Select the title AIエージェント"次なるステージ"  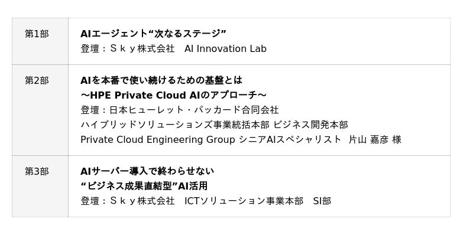(153, 34)
